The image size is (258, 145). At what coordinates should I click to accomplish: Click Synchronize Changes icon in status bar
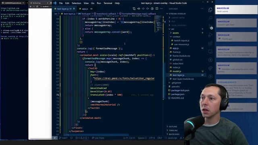click(71, 138)
